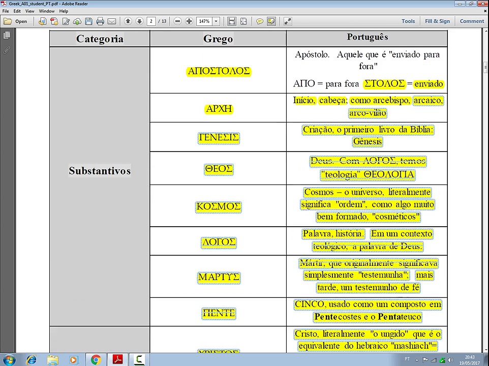Click the Categoria column header
489x366 pixels.
click(x=100, y=39)
